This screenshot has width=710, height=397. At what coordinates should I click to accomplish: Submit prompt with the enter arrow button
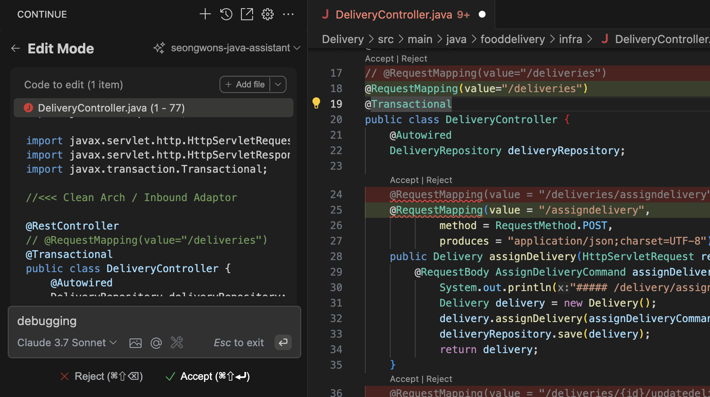coord(283,342)
